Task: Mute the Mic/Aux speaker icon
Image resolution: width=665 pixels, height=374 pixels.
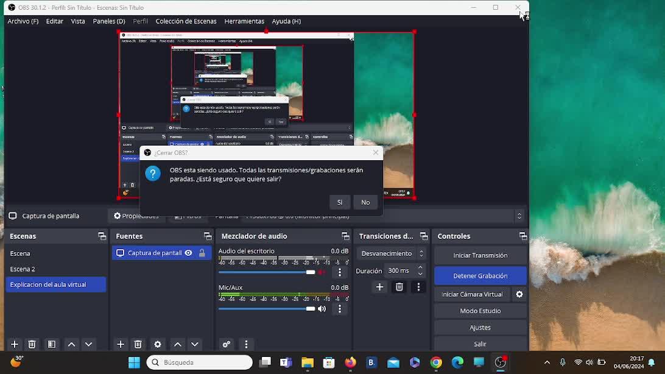Action: click(x=322, y=309)
